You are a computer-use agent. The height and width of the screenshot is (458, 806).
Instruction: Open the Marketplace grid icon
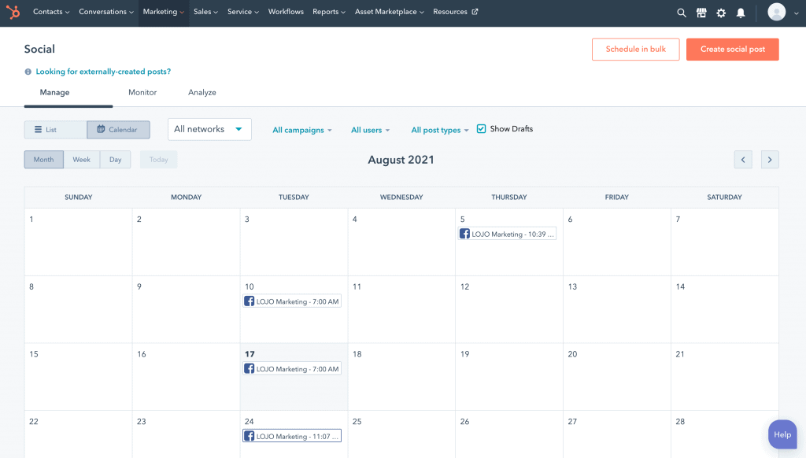701,12
